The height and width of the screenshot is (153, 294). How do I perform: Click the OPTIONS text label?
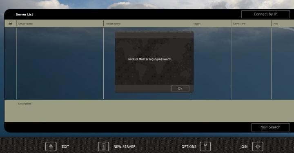[x=189, y=146]
